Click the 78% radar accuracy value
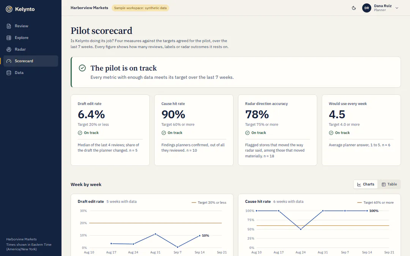410x256 pixels. click(x=257, y=115)
